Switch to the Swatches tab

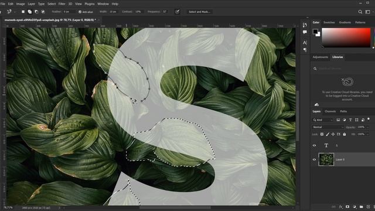pos(329,22)
